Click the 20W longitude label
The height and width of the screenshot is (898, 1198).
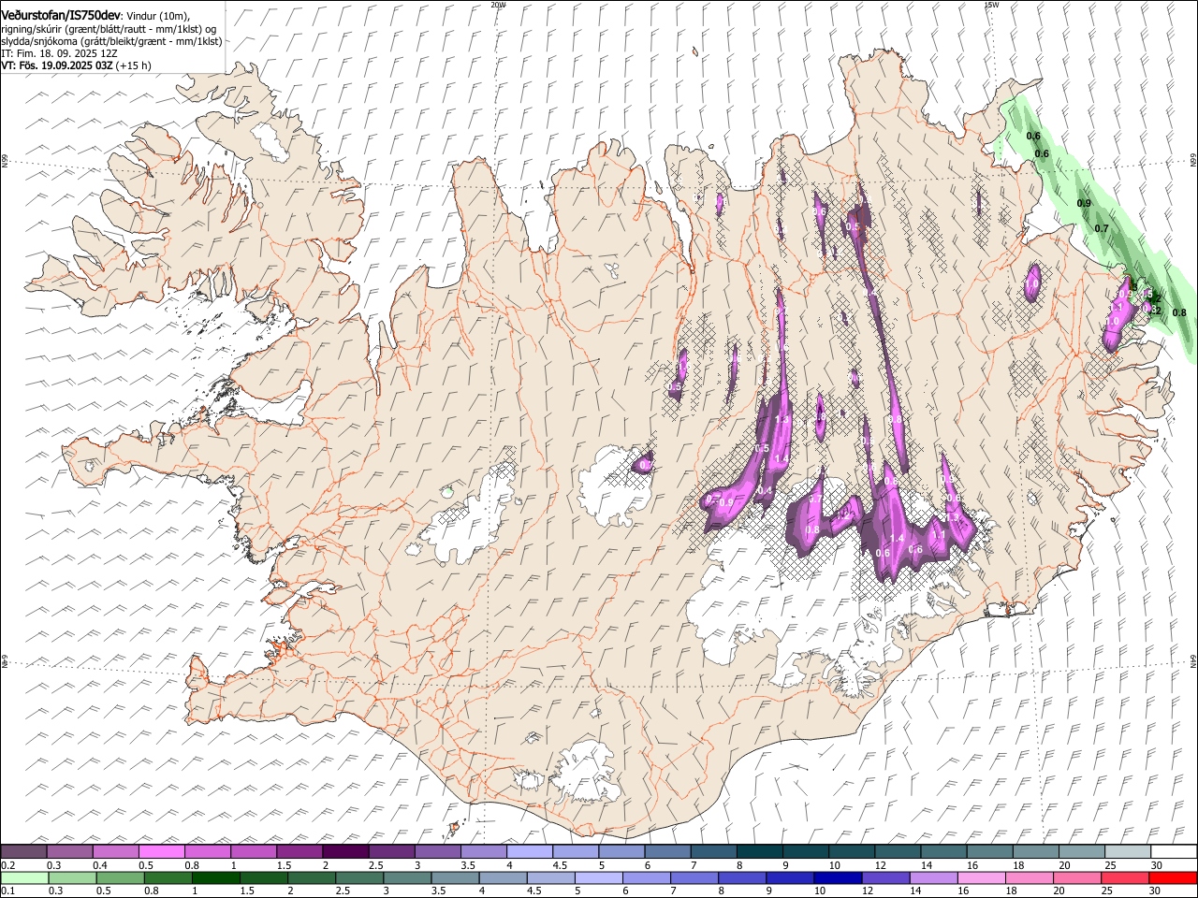498,4
